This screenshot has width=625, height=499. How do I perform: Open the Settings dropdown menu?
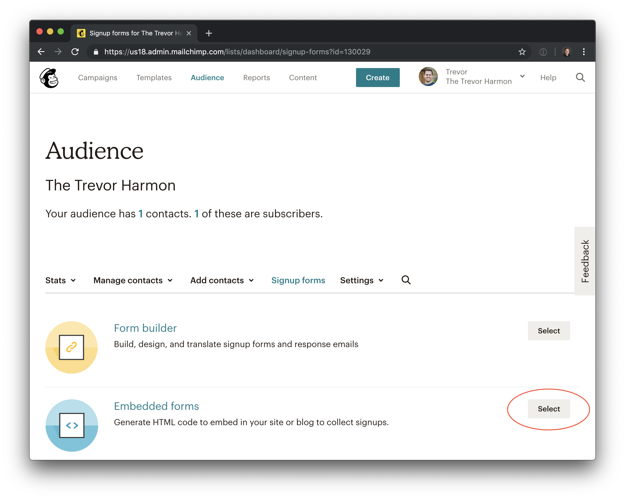tap(361, 280)
